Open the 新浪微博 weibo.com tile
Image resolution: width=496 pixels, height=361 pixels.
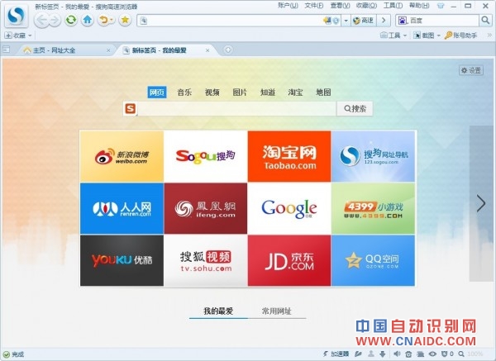122,156
